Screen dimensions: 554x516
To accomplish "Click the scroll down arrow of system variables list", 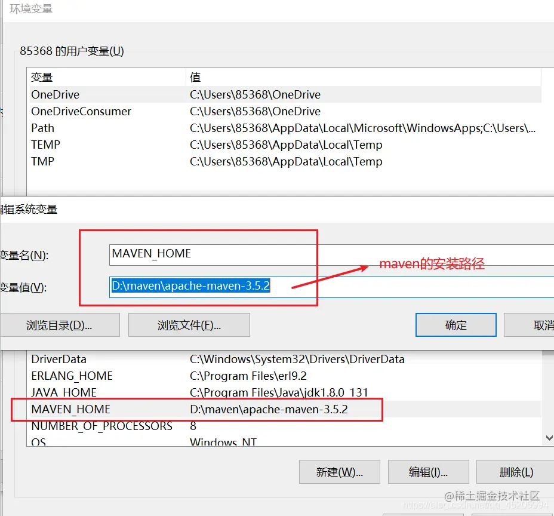I will (549, 438).
